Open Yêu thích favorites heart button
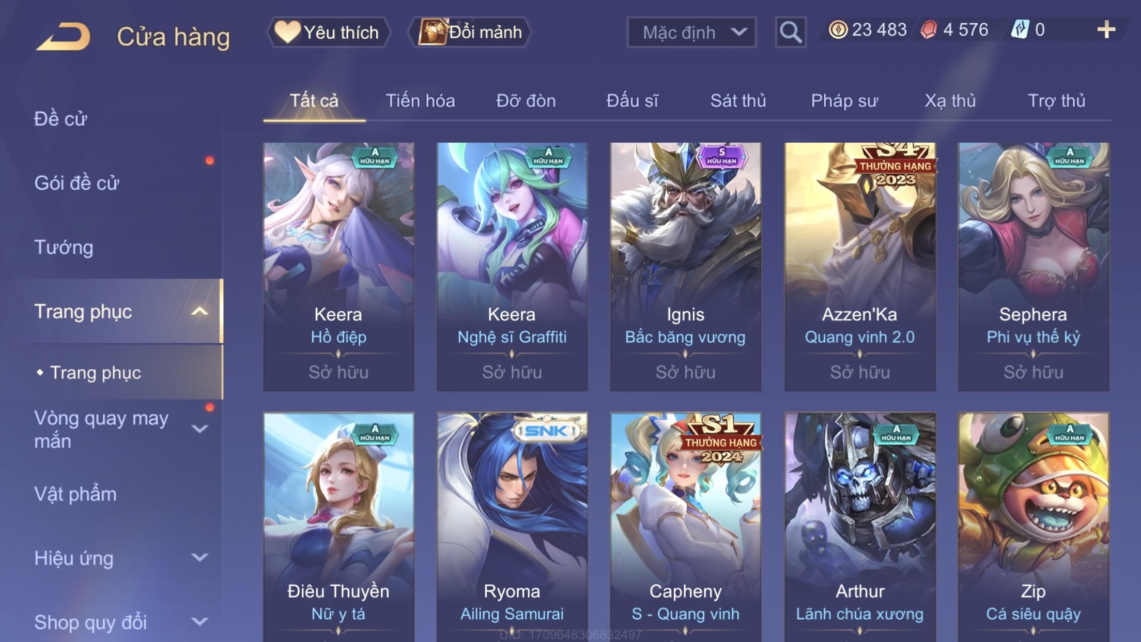1141x642 pixels. 329,32
